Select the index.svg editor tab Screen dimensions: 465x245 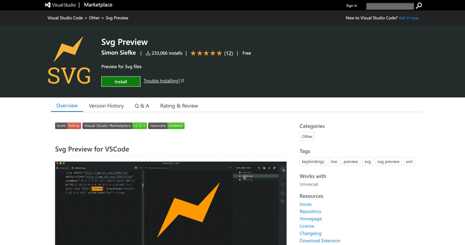click(64, 168)
